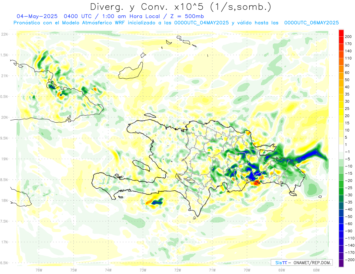
Task: Click the 0.5N latitude label
Action: (4, 97)
